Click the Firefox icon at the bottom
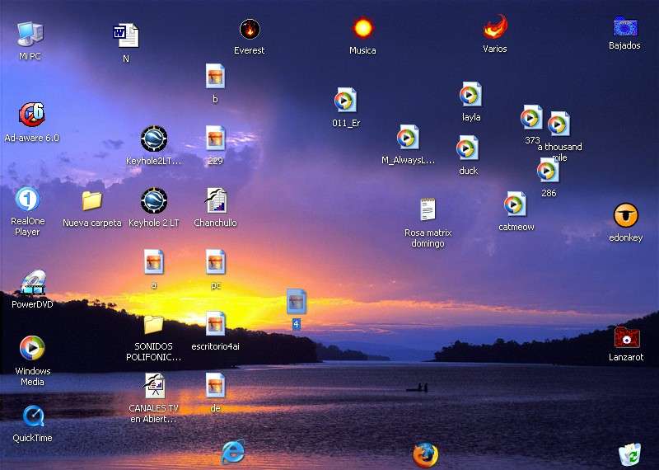The image size is (659, 470). tap(425, 454)
